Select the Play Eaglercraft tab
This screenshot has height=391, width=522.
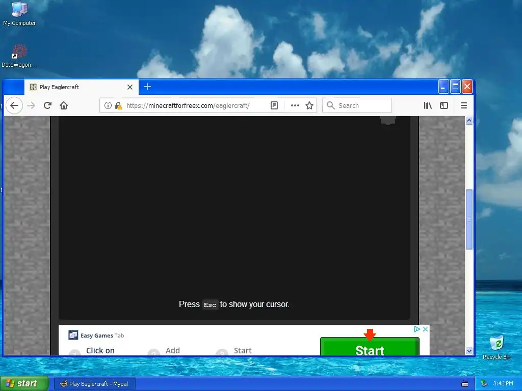click(82, 87)
